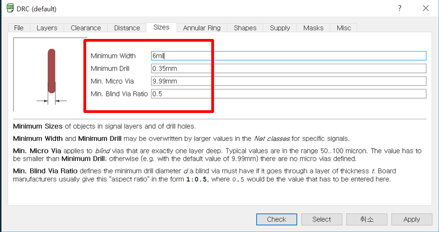Screen dimensions: 439x232
Task: Open the File tab
Action: click(x=19, y=27)
